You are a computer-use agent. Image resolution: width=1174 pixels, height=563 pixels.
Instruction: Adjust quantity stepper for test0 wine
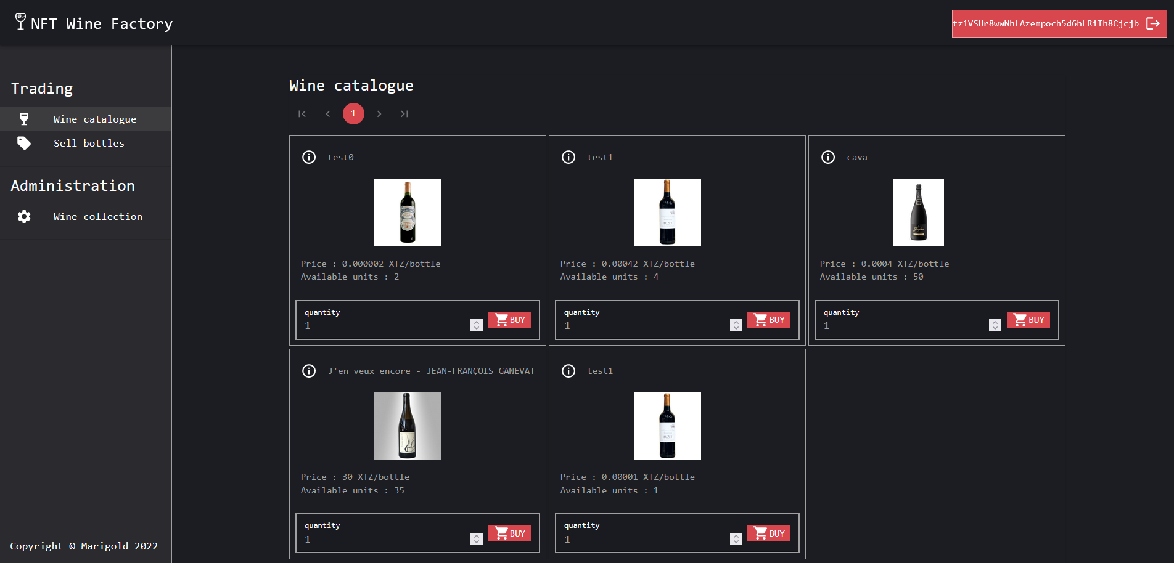tap(476, 325)
